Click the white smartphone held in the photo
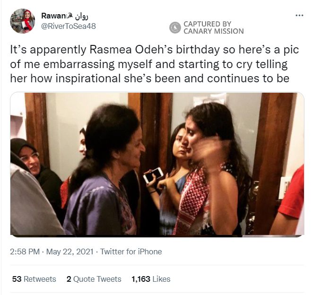This screenshot has height=295, width=312. (x=153, y=175)
